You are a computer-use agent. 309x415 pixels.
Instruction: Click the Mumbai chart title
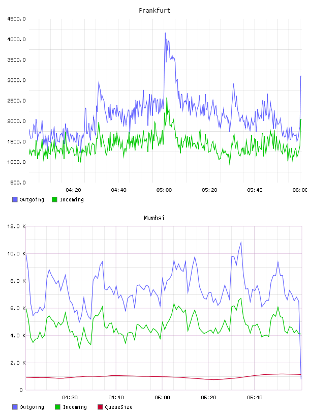[154, 218]
